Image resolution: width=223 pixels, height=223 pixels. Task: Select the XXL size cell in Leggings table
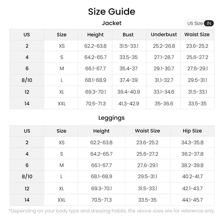point(62,200)
